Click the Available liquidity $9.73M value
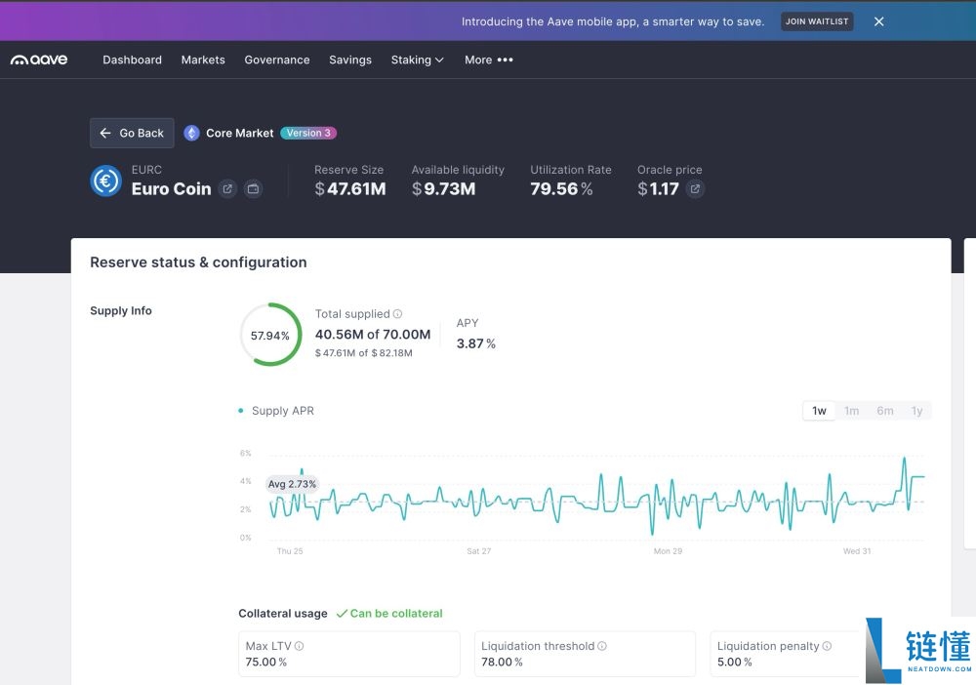 click(x=443, y=188)
